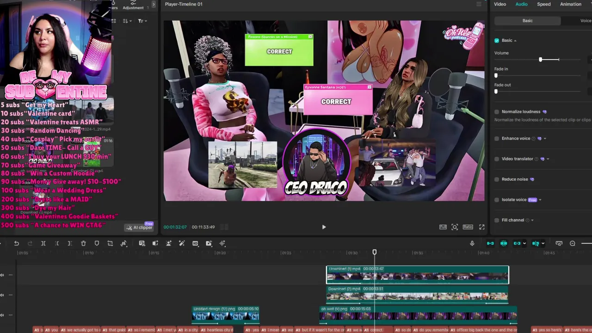Screen dimensions: 592x333
Task: Open the crop tool in timeline toolbar
Action: click(x=110, y=243)
